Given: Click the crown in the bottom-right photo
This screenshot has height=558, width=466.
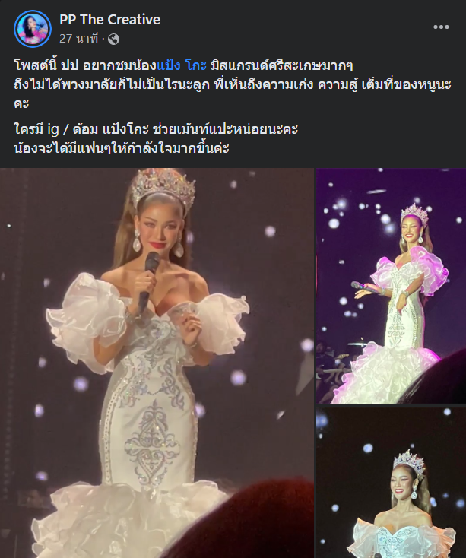Looking at the screenshot, I should coord(410,463).
